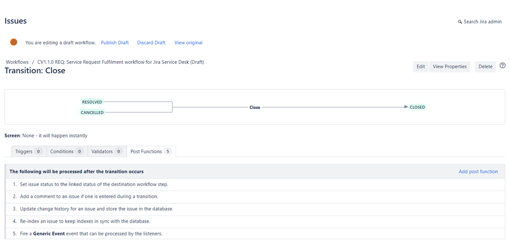Select CANCELLED status lozenge in diagram
The width and height of the screenshot is (510, 242).
tap(92, 113)
